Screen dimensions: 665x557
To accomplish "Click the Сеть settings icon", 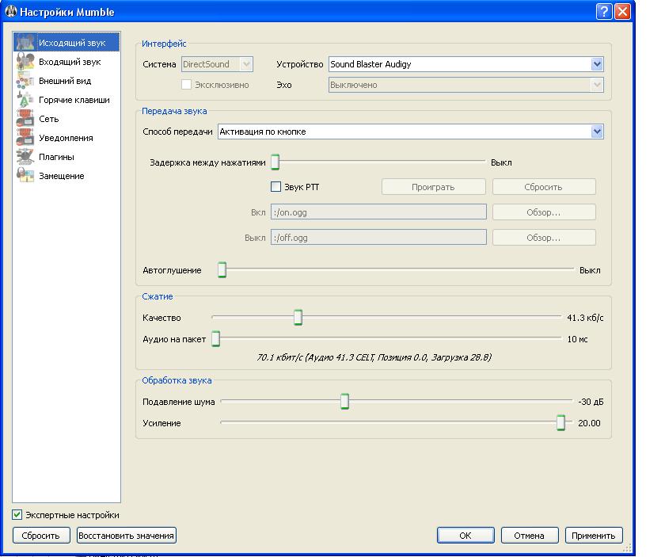I will click(25, 119).
